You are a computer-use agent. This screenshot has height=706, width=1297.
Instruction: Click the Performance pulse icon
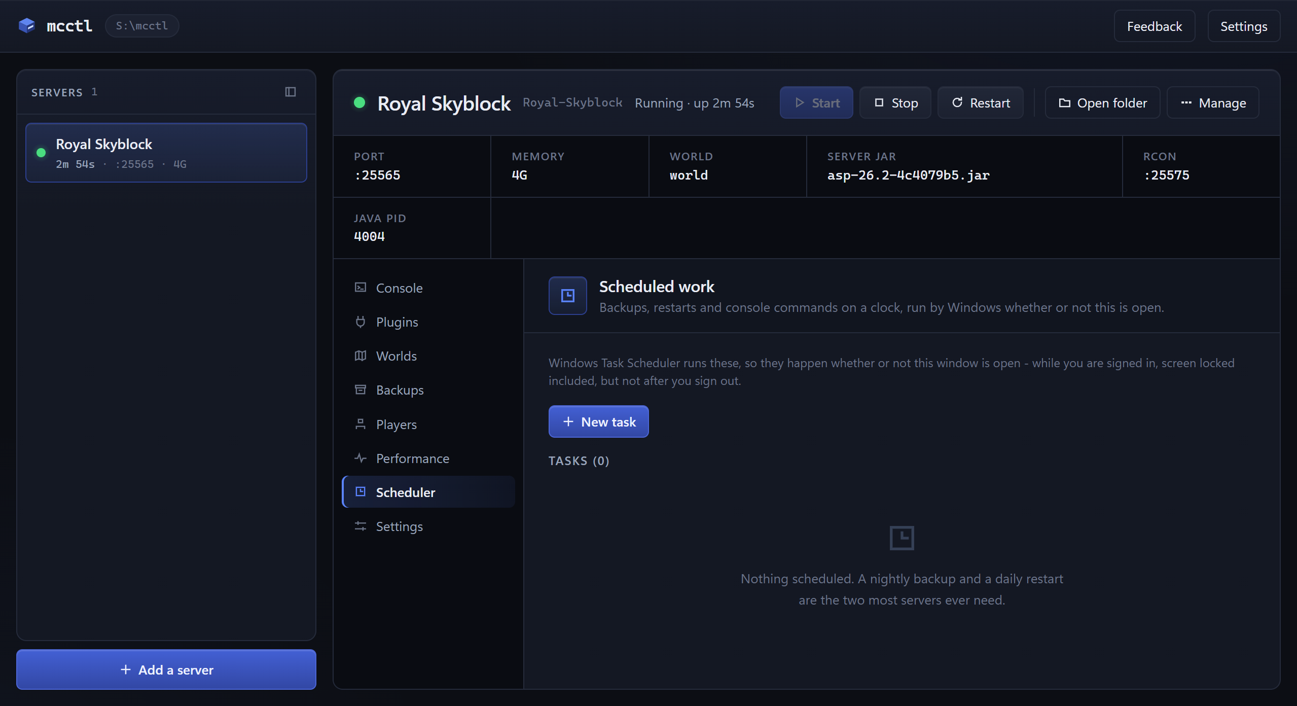[x=361, y=458]
